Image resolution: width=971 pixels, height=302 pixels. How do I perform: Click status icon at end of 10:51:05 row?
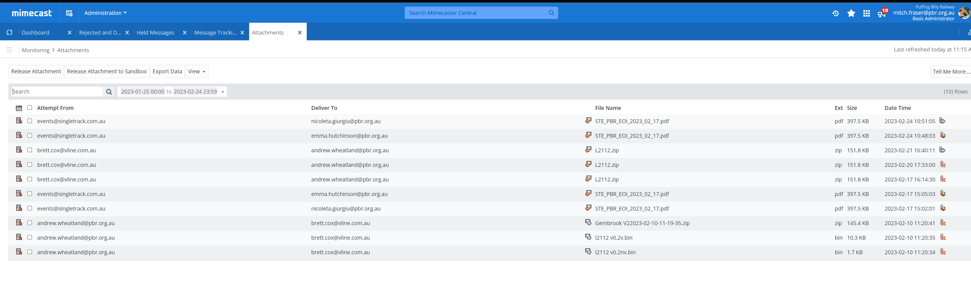coord(942,121)
